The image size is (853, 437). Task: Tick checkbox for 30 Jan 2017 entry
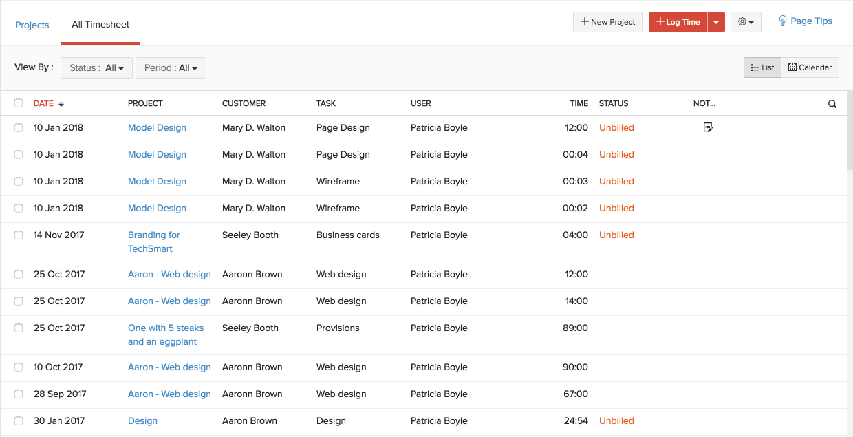click(19, 420)
